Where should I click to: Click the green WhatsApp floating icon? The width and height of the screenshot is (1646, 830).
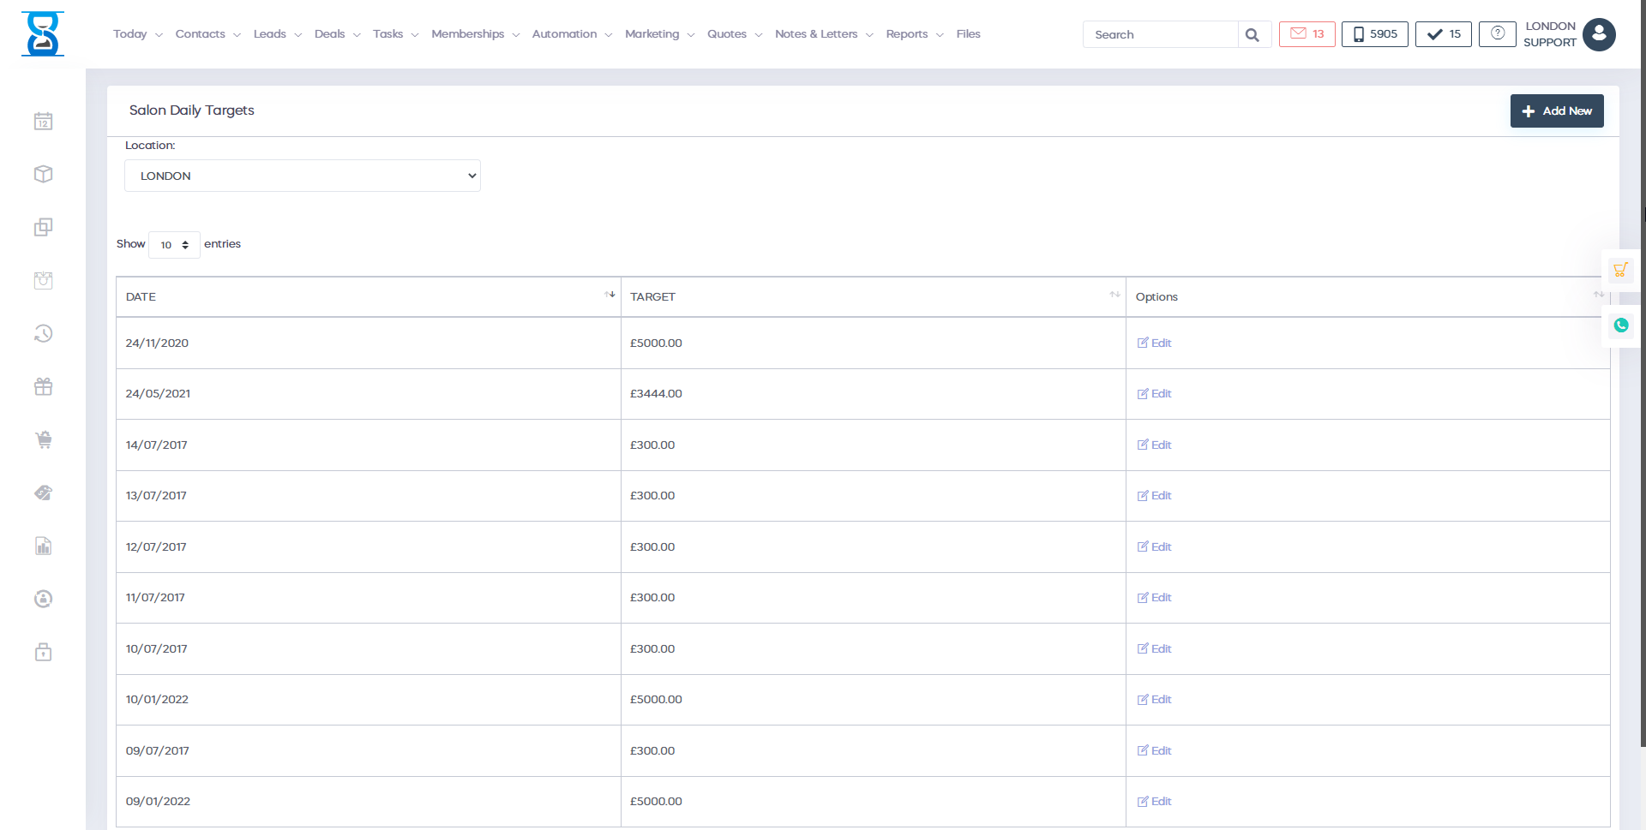[x=1620, y=325]
